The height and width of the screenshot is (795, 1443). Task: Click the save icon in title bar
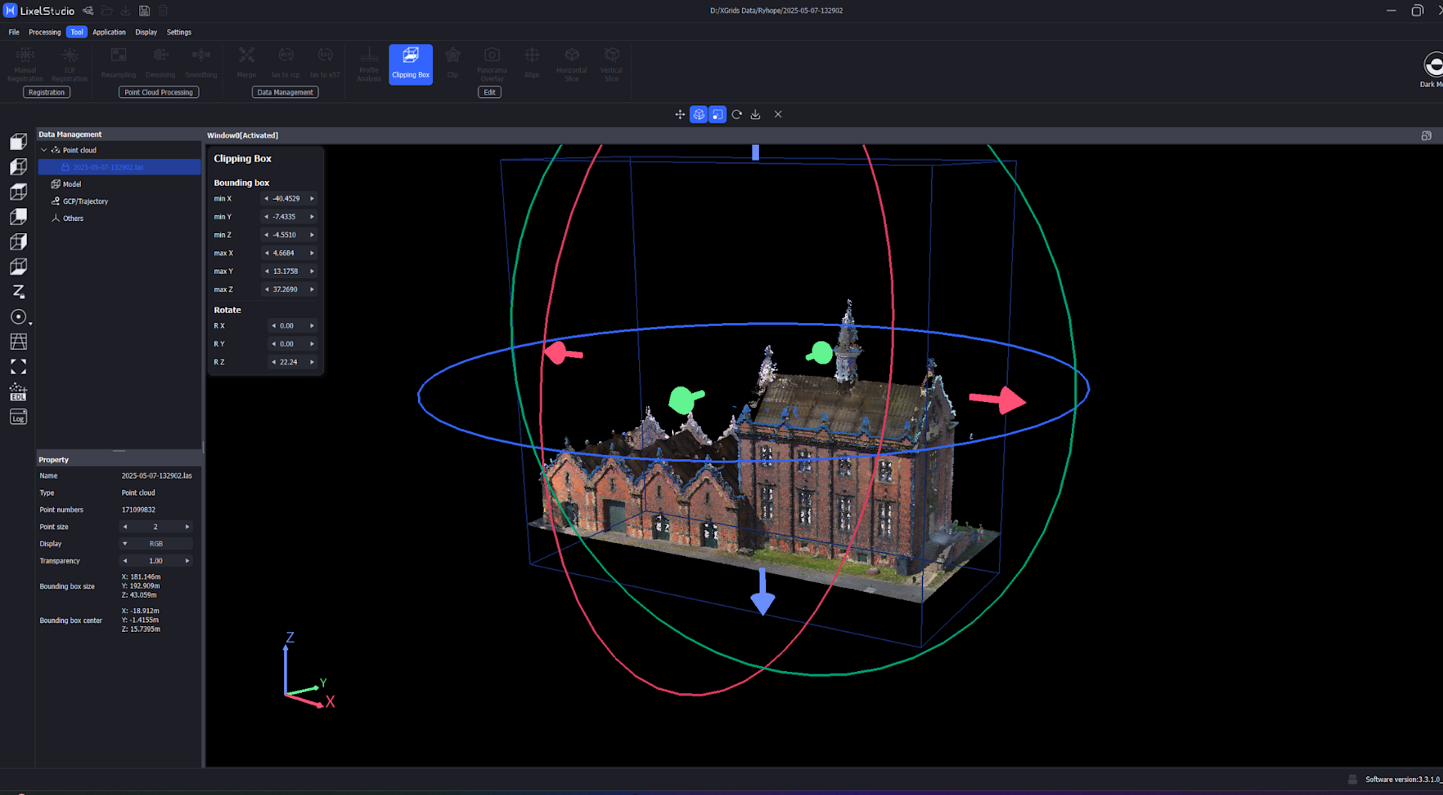144,11
